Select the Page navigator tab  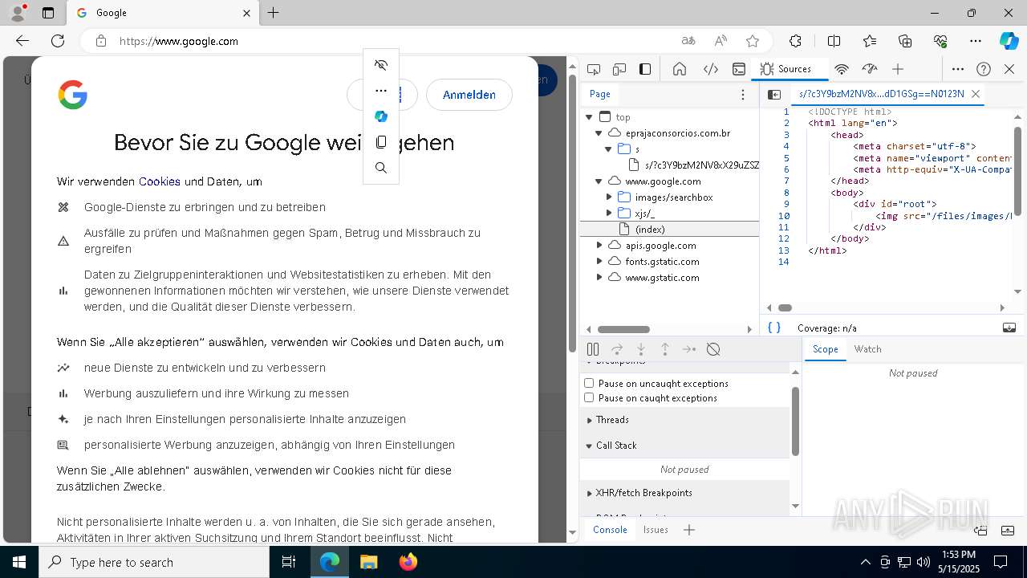click(x=600, y=94)
